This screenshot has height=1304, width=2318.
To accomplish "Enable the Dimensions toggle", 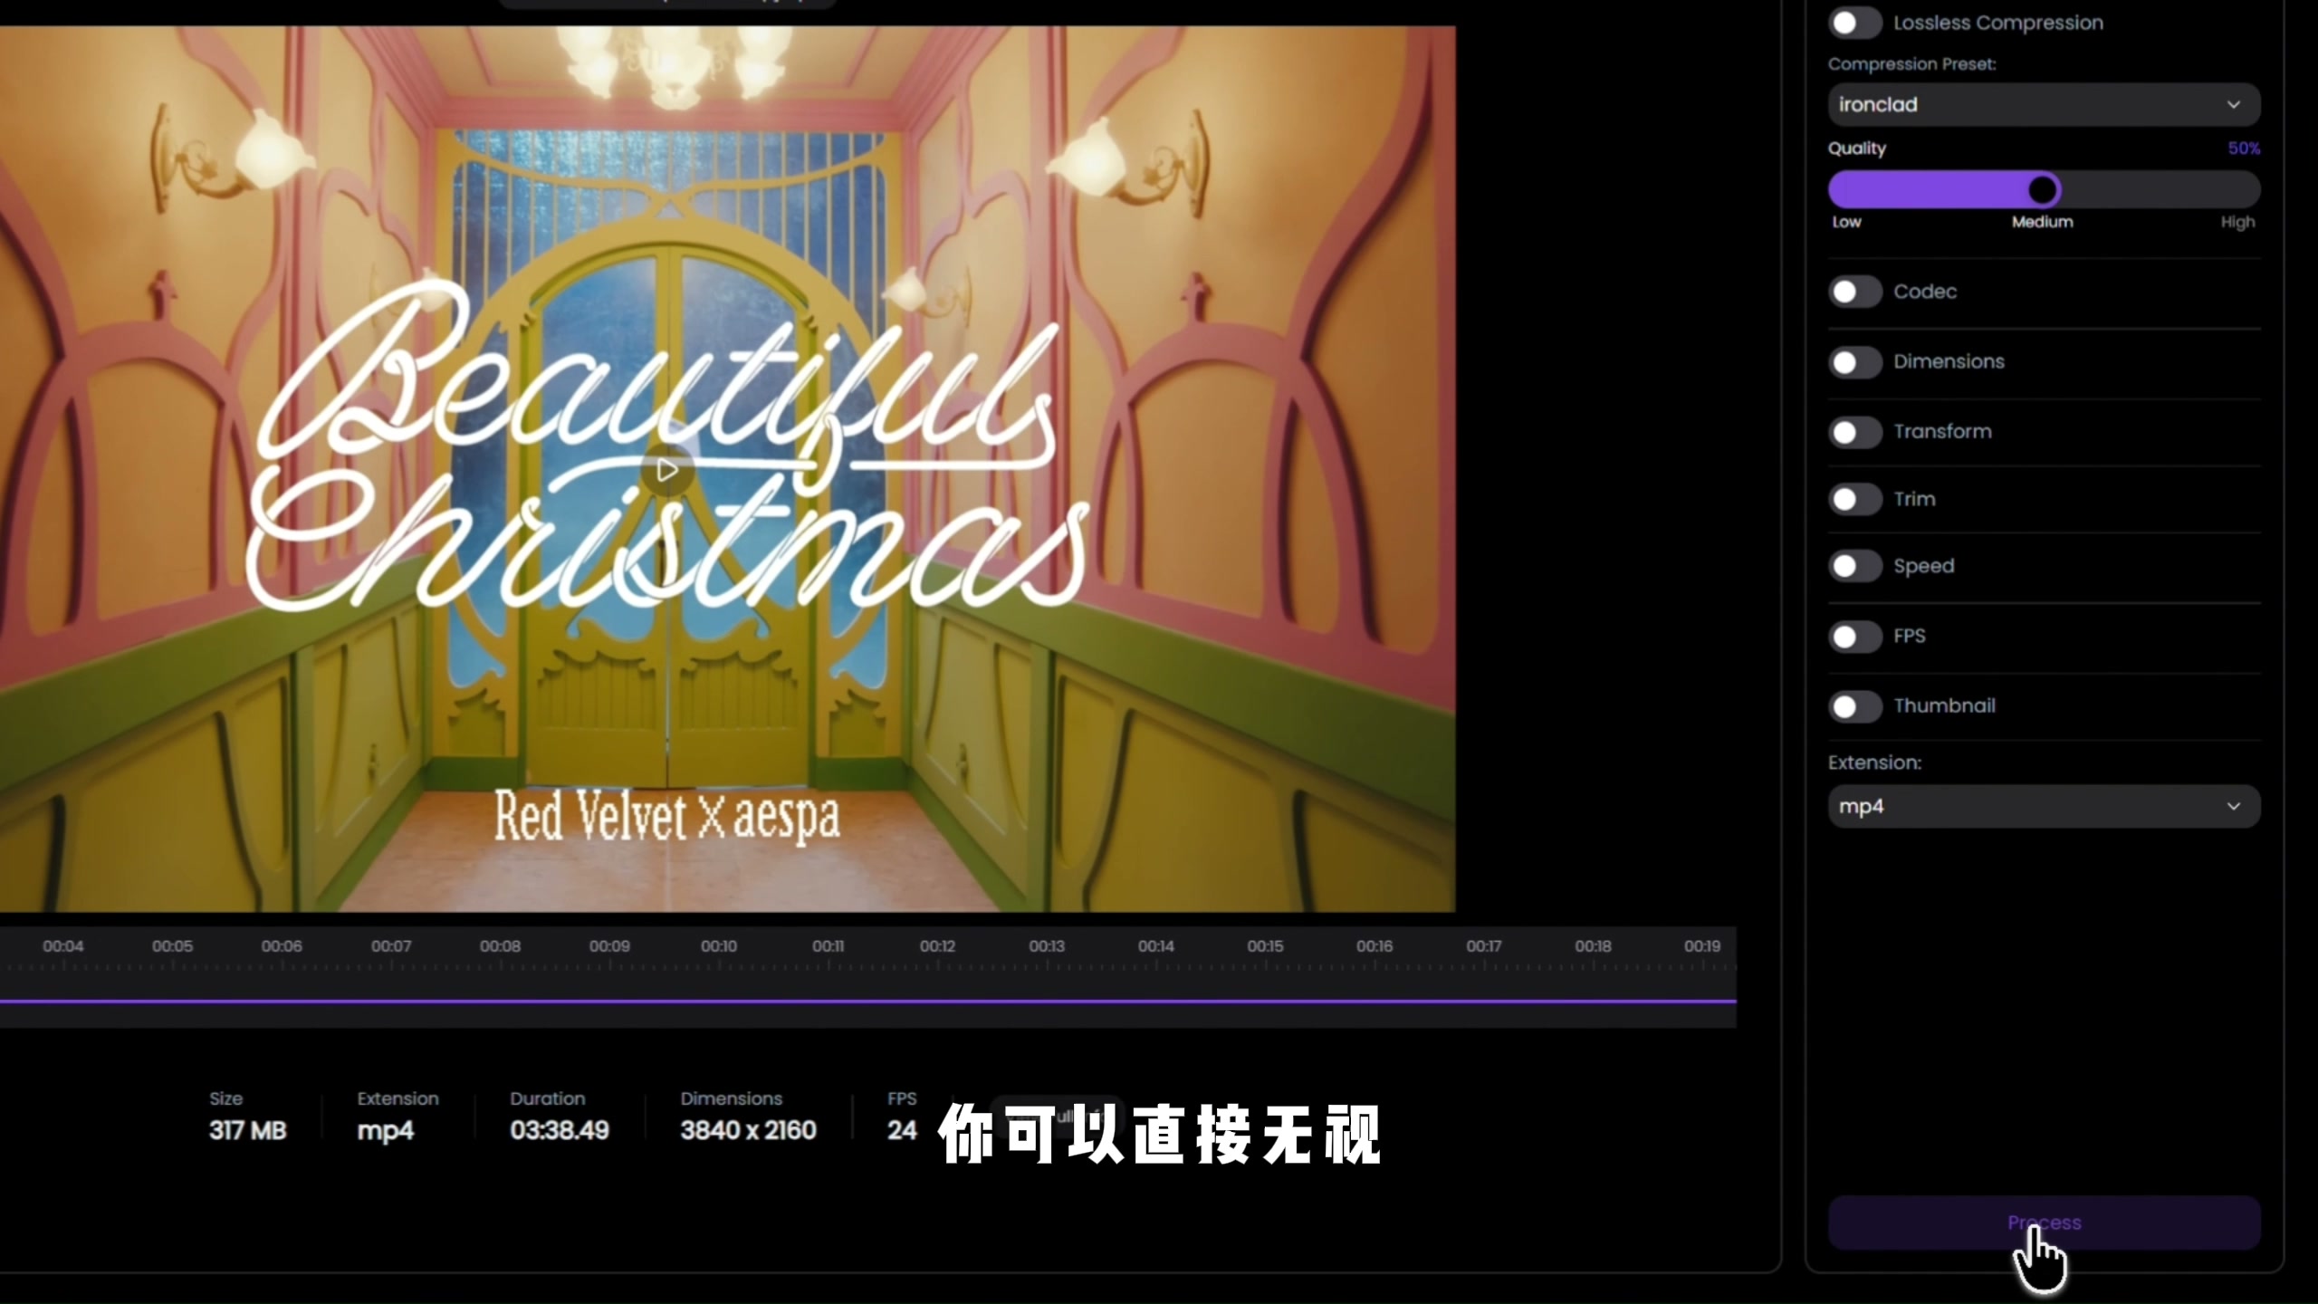I will (x=1854, y=362).
